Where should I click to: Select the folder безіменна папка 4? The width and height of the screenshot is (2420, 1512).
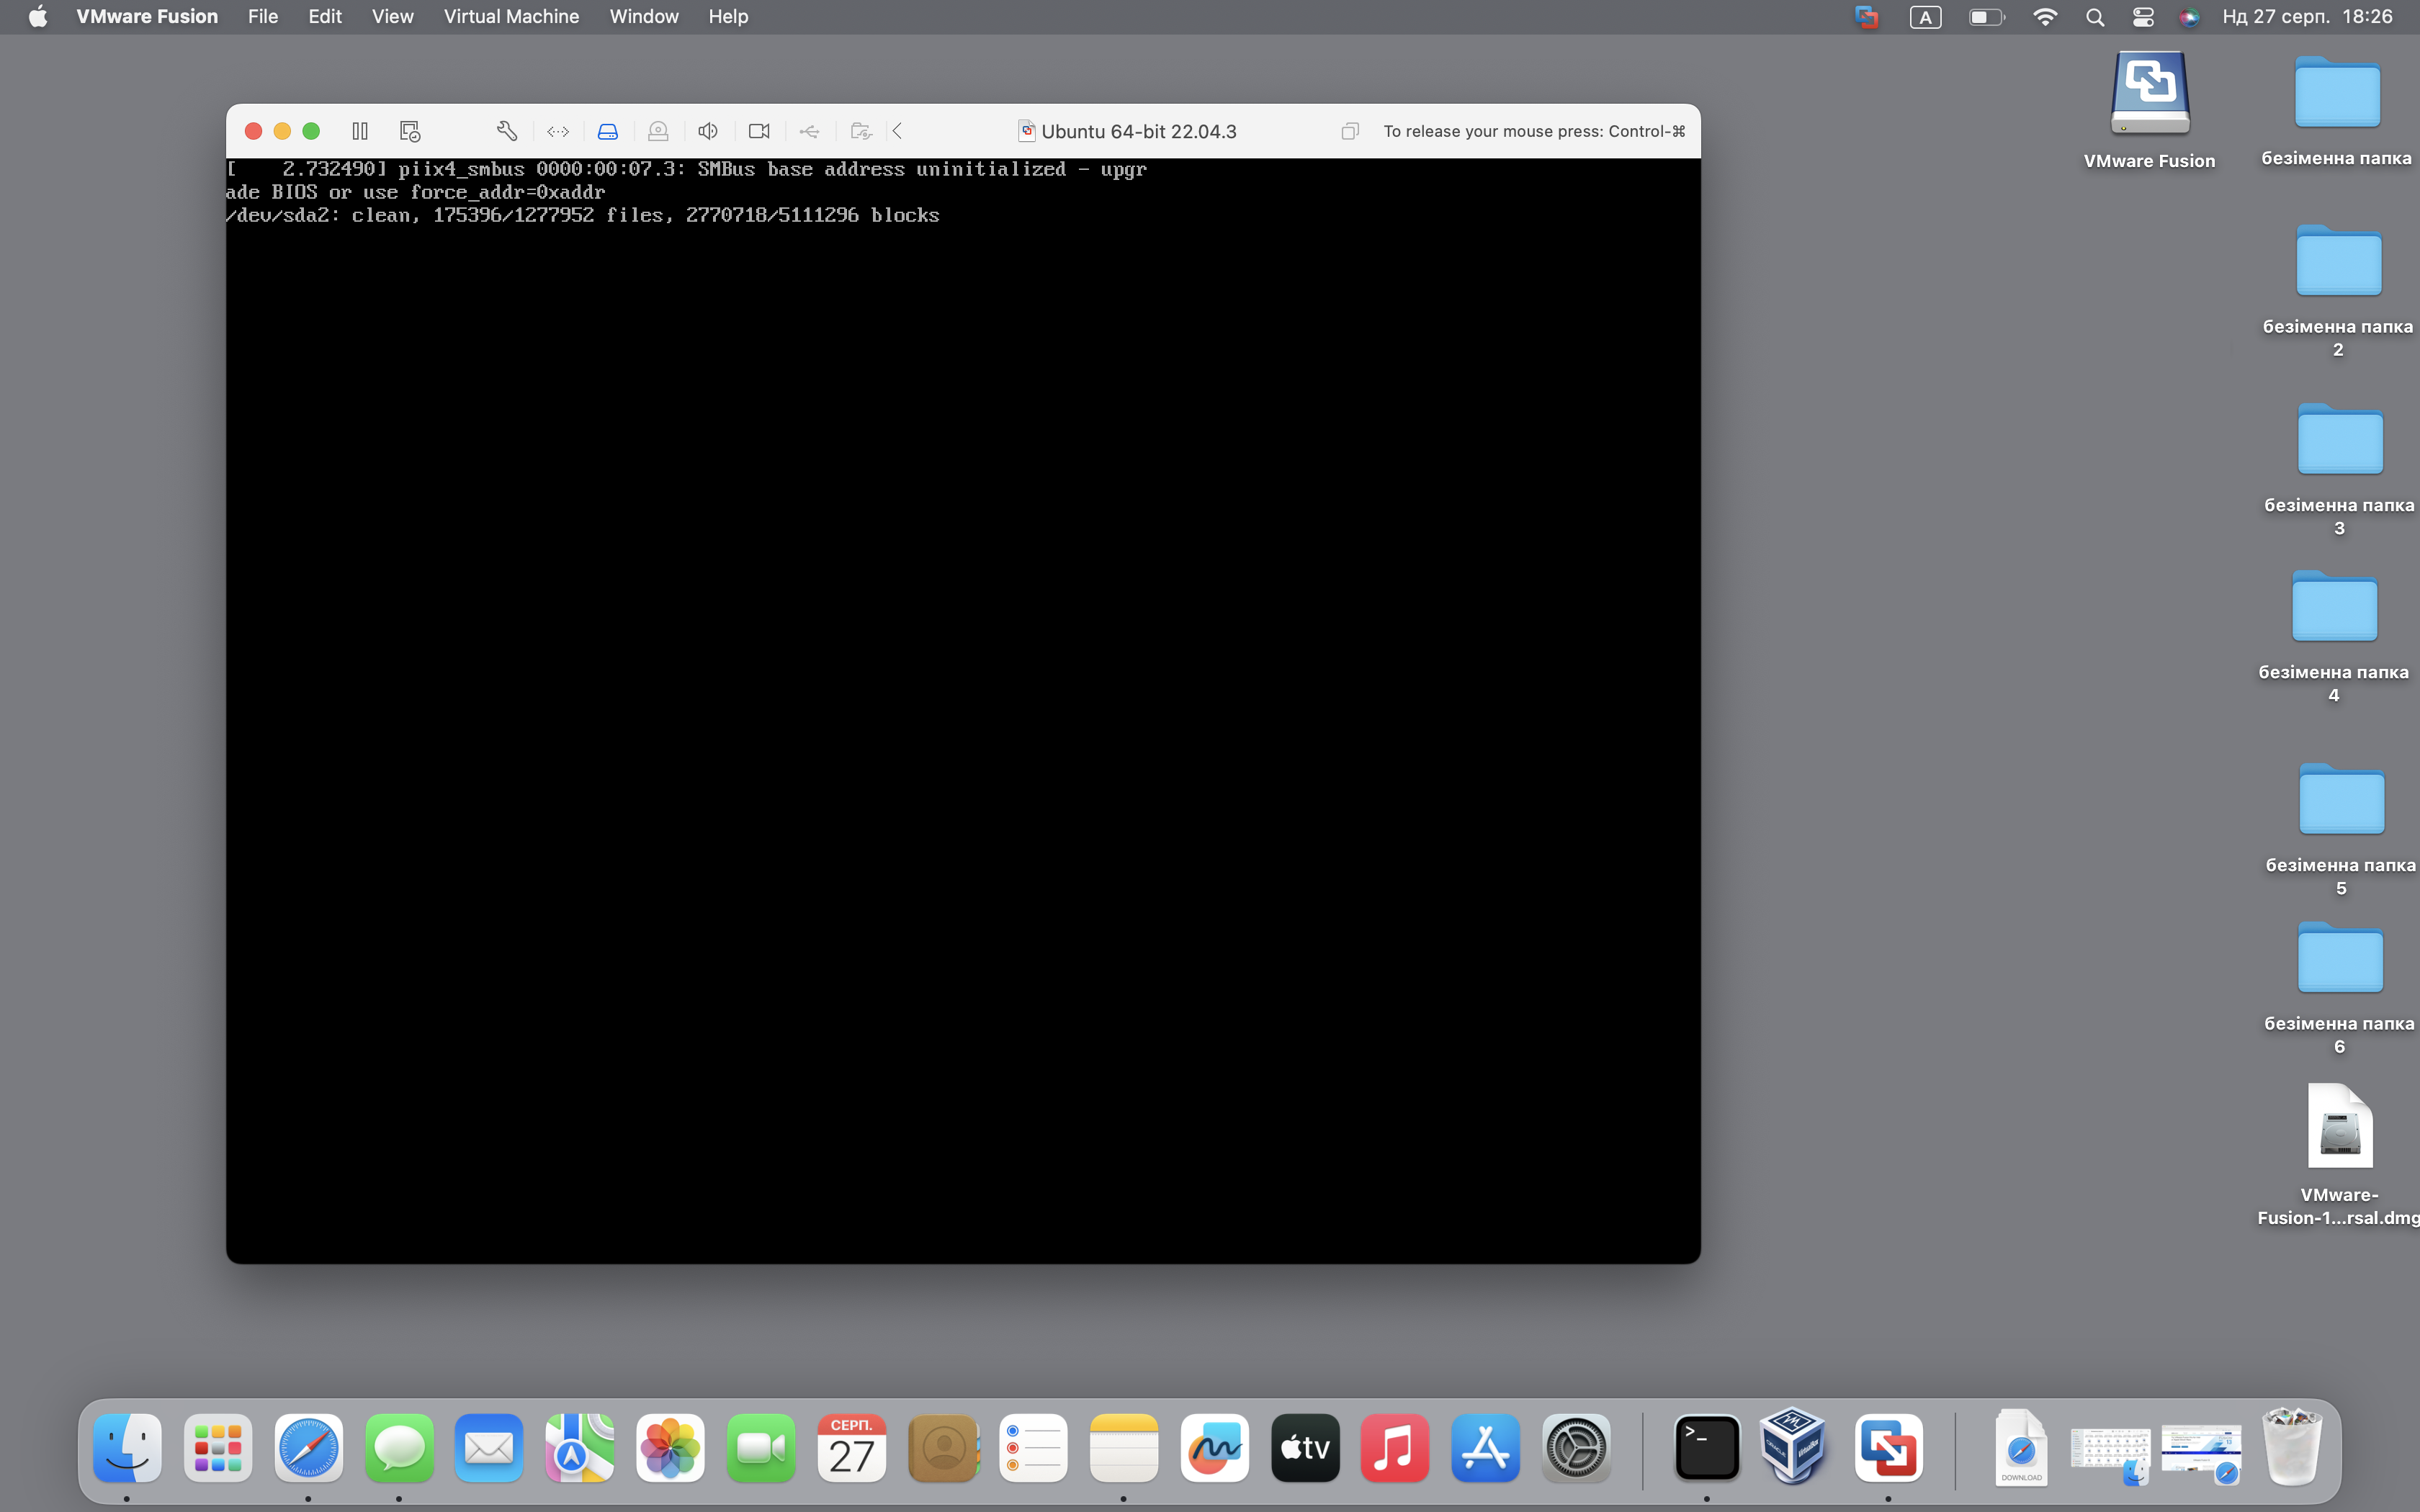click(2334, 636)
